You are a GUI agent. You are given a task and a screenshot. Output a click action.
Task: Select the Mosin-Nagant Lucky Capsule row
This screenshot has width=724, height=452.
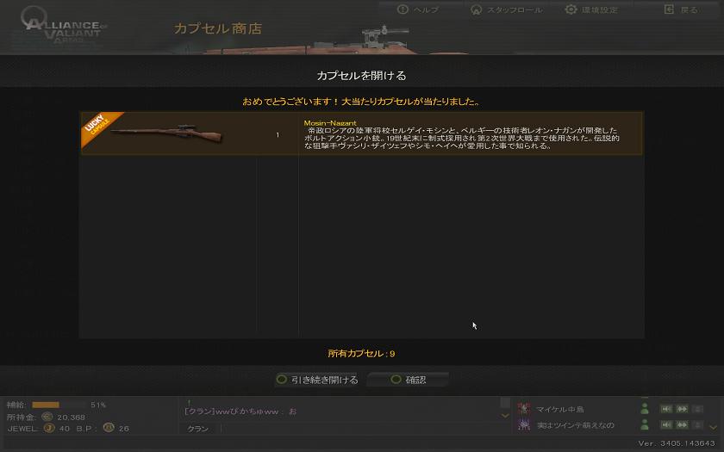pyautogui.click(x=361, y=133)
